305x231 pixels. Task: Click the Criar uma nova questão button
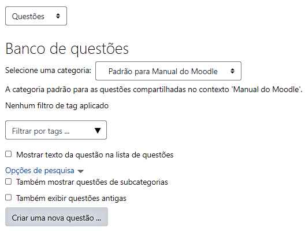[57, 217]
